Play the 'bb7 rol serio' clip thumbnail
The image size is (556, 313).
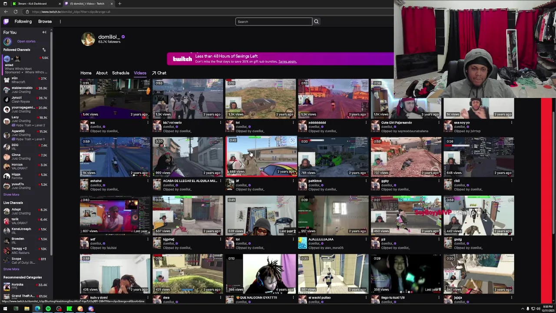coord(188,99)
